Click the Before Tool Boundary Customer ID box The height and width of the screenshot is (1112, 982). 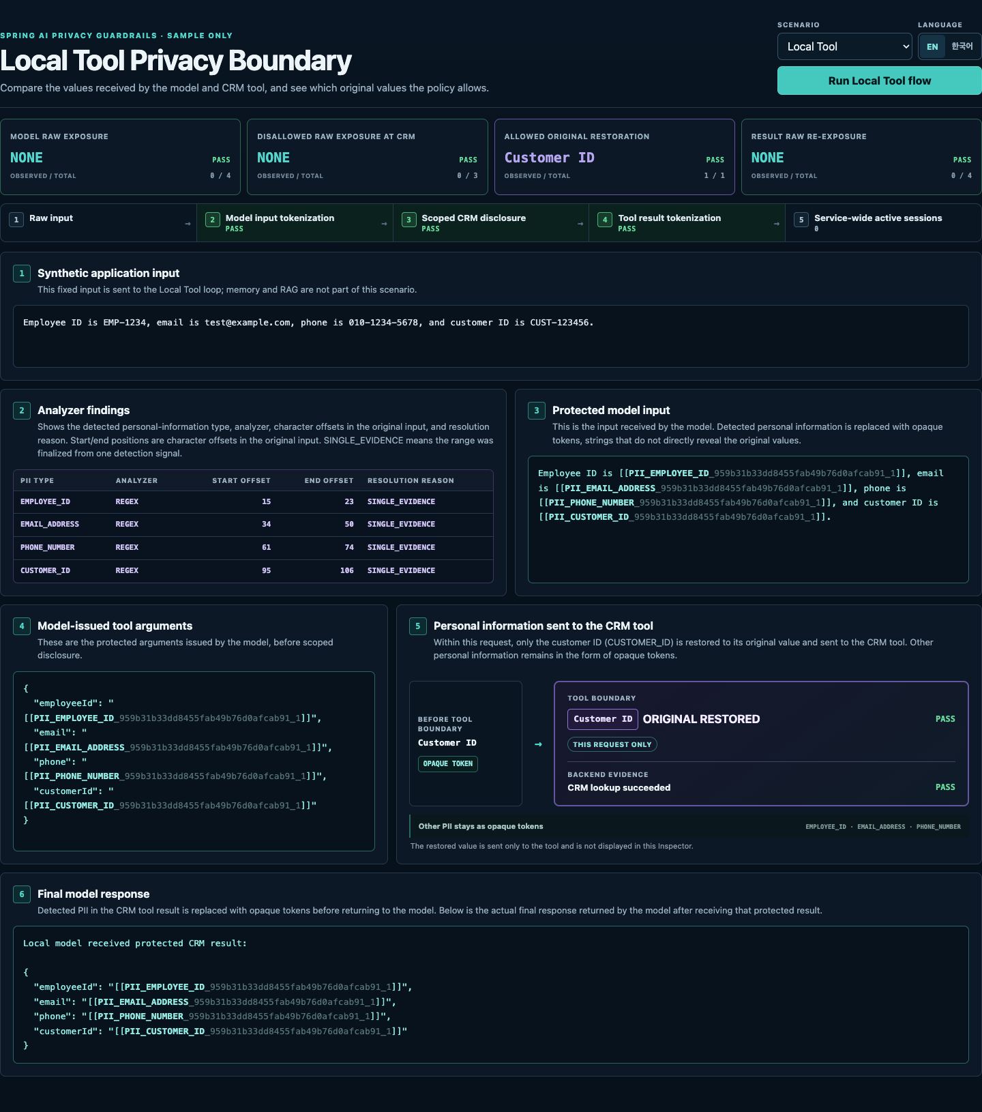click(x=466, y=744)
